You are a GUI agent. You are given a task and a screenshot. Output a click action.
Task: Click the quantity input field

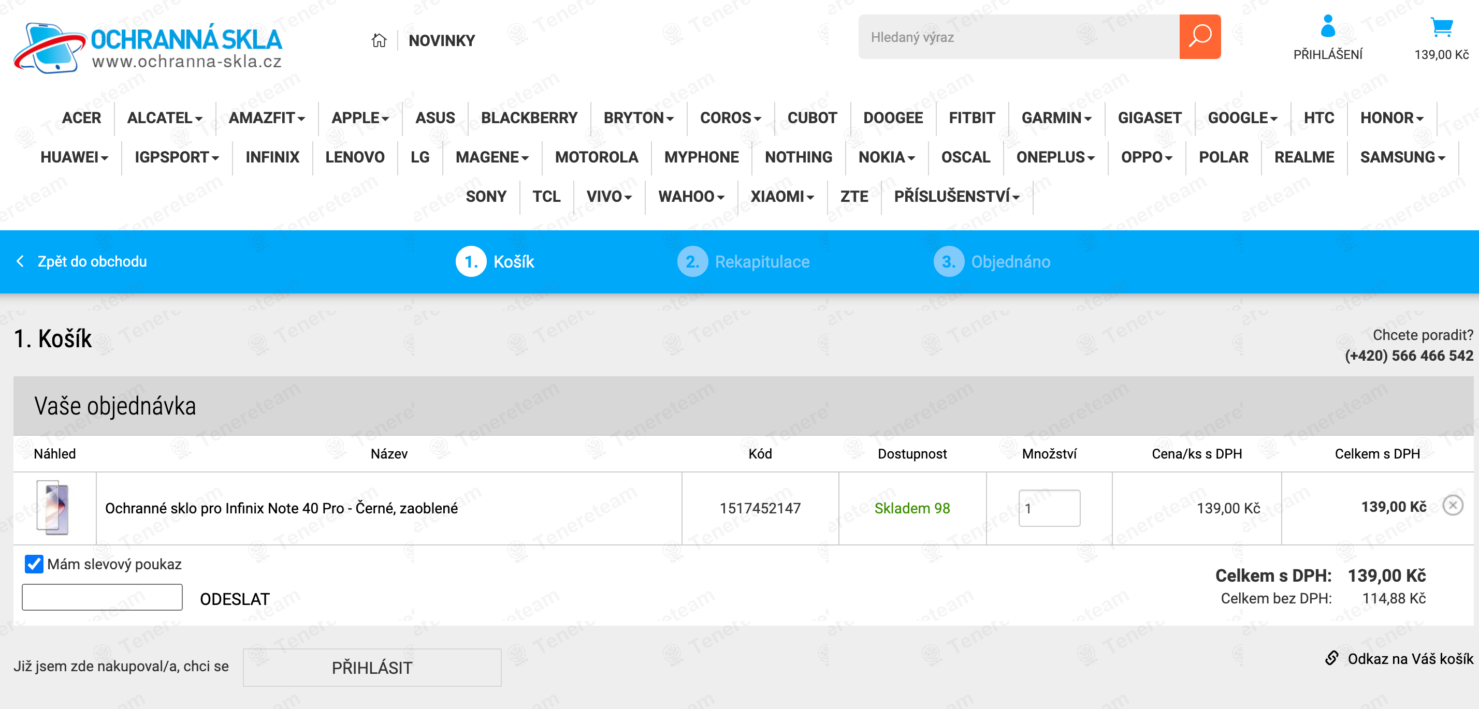tap(1049, 508)
